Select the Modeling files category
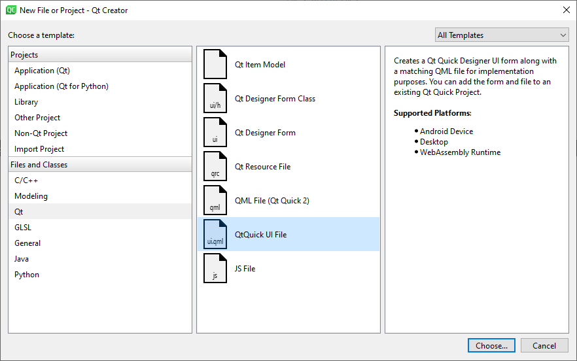 100,196
